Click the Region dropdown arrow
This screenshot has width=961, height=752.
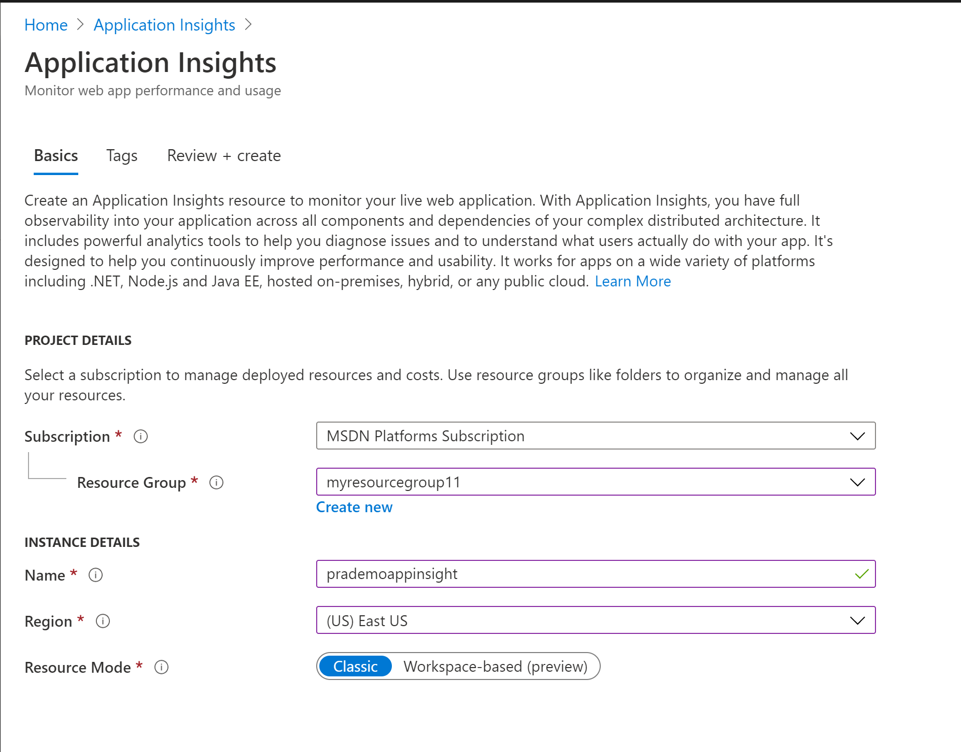[x=857, y=620]
